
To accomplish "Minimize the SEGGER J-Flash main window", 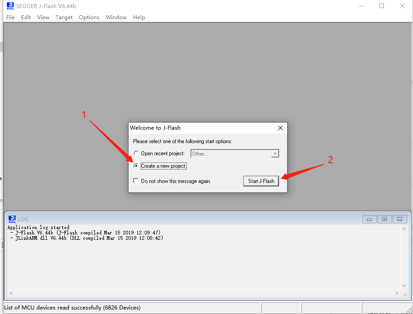I will 361,6.
